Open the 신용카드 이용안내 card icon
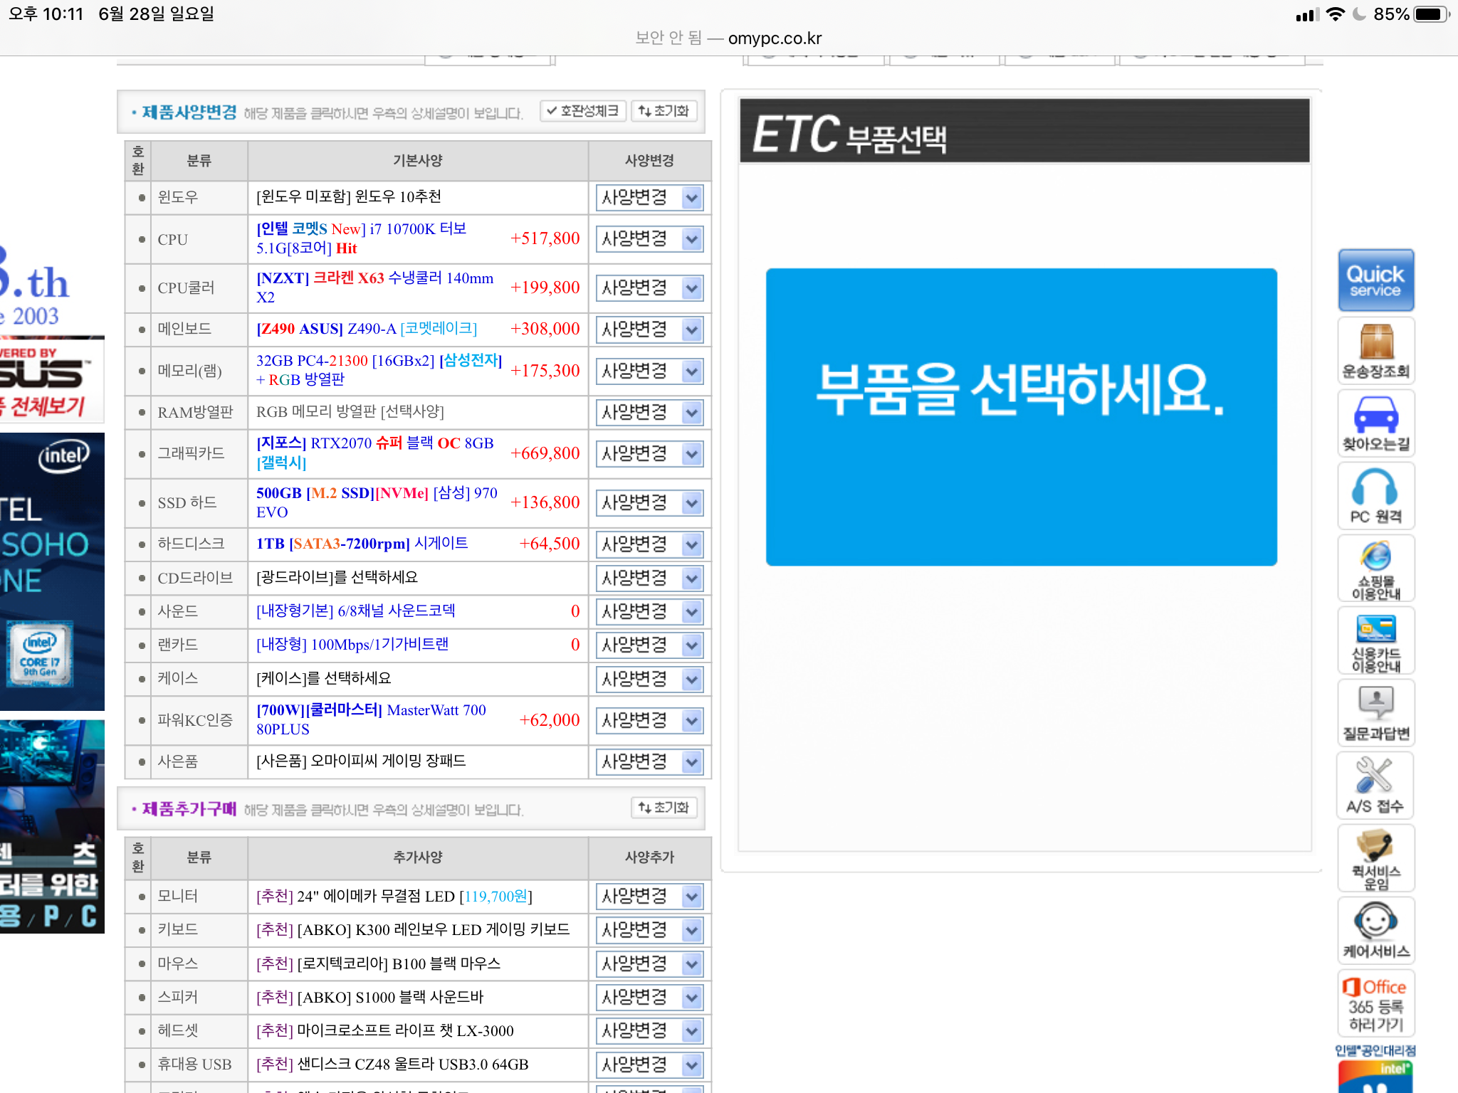The image size is (1458, 1093). [1375, 641]
